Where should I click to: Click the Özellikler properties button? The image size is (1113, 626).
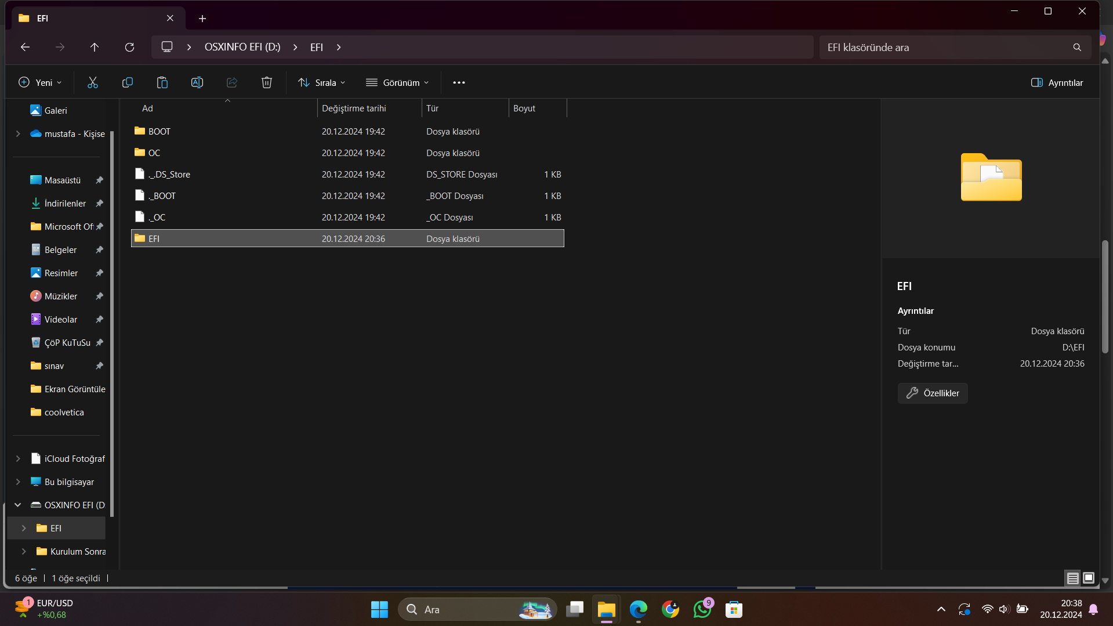(x=932, y=393)
